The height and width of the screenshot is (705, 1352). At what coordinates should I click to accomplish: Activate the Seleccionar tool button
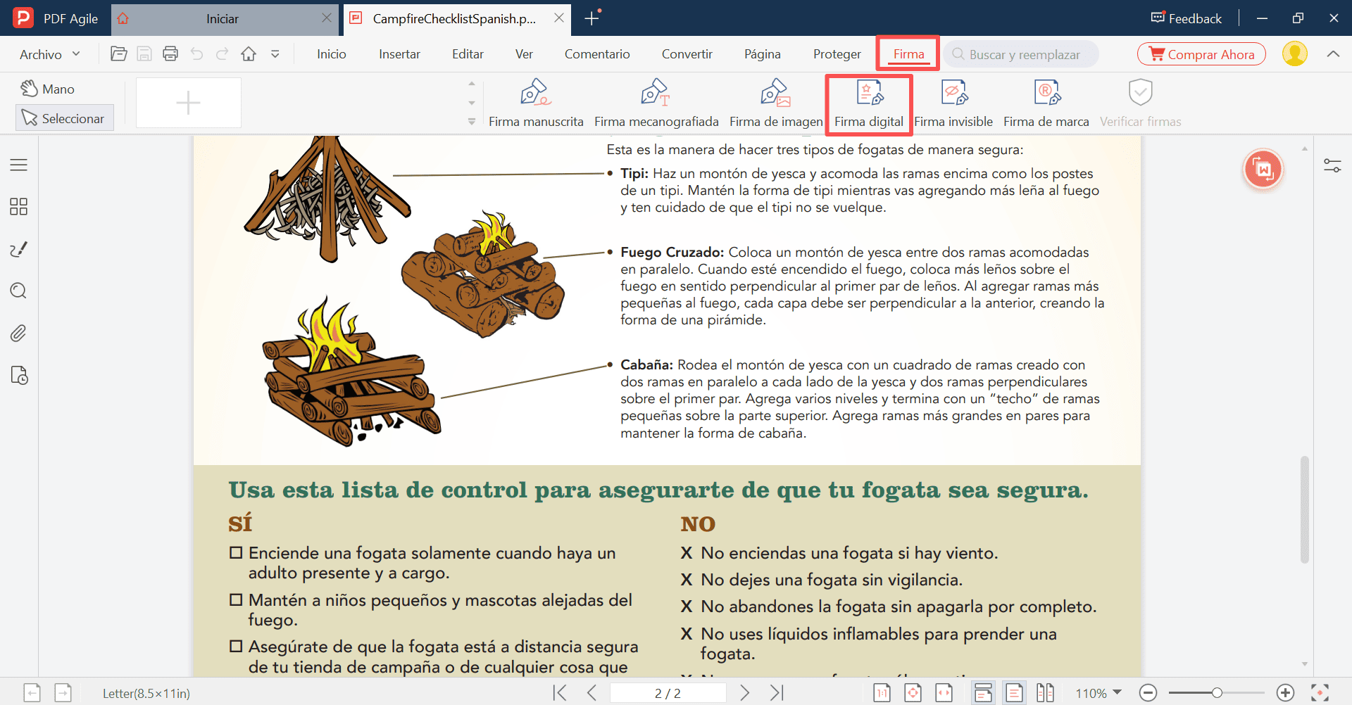click(64, 118)
